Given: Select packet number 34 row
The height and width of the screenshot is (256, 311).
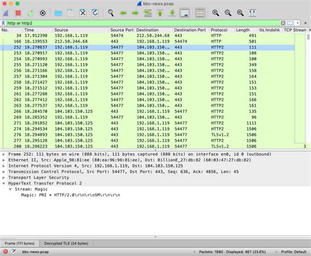Looking at the screenshot, I should point(147,35).
